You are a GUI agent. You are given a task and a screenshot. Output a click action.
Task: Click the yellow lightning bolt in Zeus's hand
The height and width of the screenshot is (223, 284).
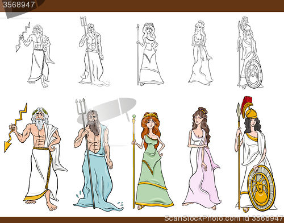click(x=16, y=127)
